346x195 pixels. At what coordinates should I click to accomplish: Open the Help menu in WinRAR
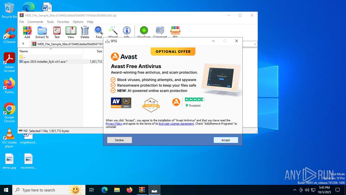[x=90, y=22]
